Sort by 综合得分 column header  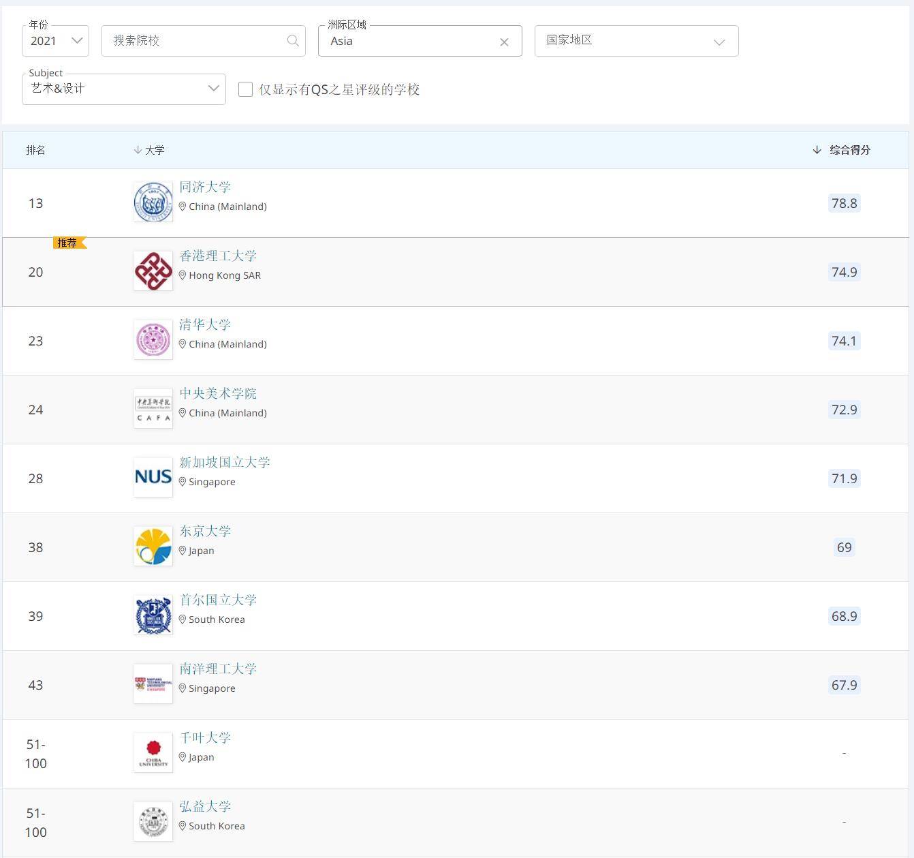842,150
